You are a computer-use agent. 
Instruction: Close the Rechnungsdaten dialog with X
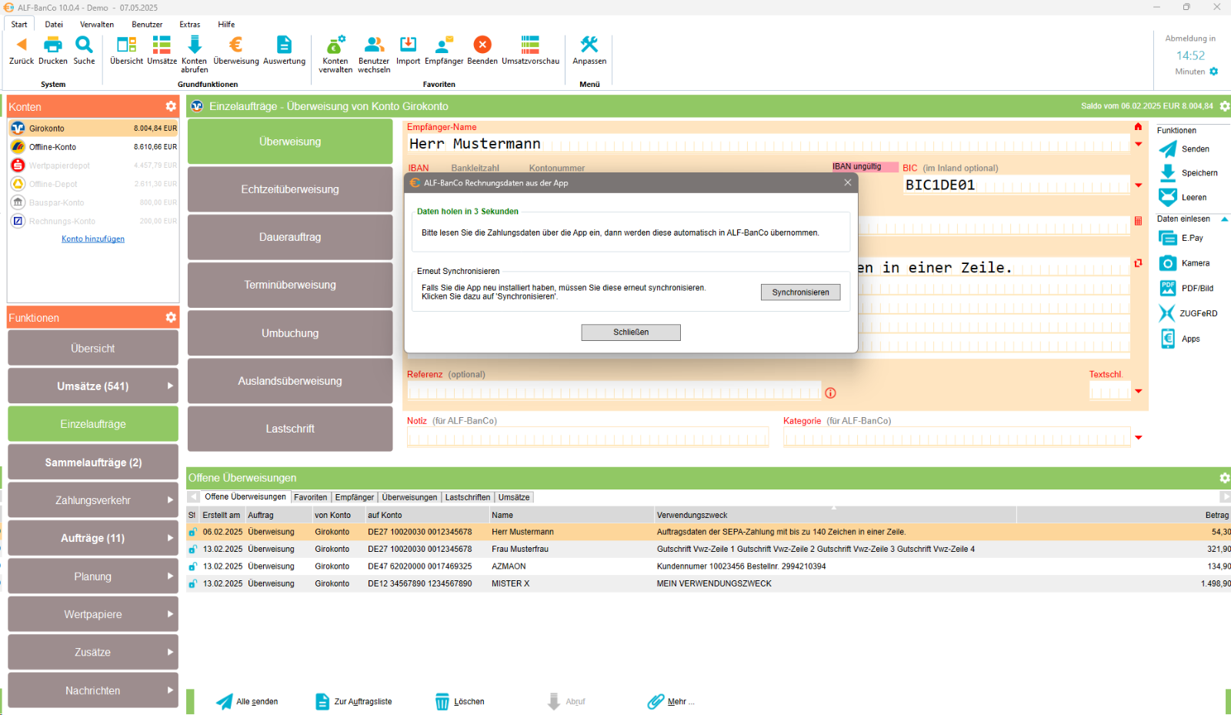point(847,182)
